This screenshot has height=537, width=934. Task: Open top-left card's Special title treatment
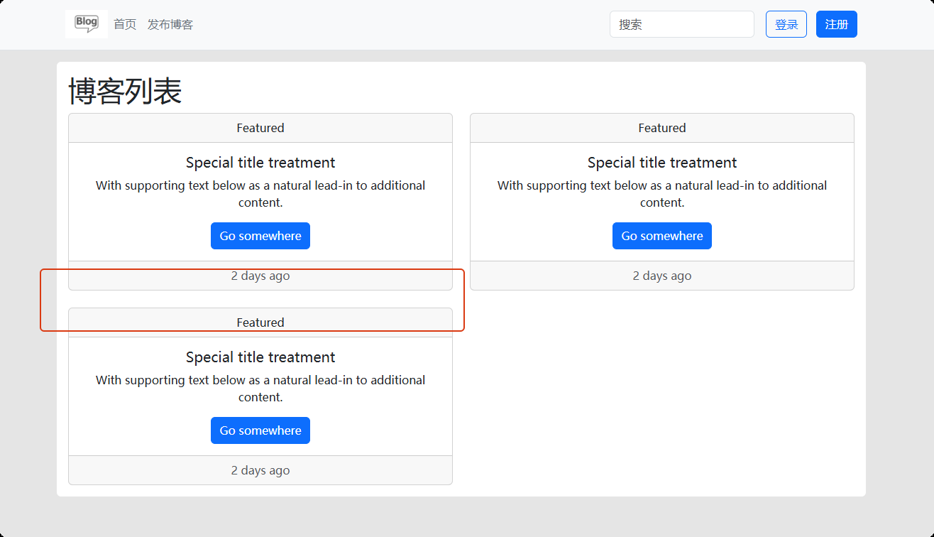click(260, 163)
